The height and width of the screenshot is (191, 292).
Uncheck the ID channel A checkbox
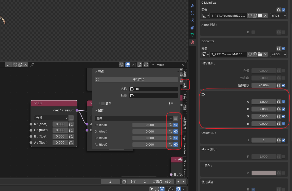coord(283,102)
